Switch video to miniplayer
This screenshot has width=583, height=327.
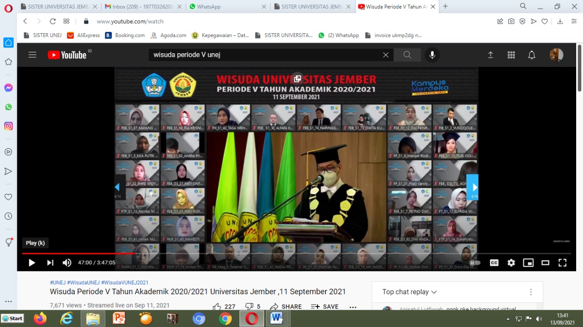click(528, 262)
